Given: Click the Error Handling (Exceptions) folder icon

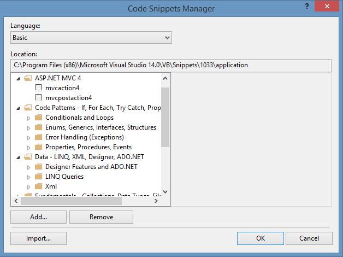Looking at the screenshot, I should tap(38, 137).
